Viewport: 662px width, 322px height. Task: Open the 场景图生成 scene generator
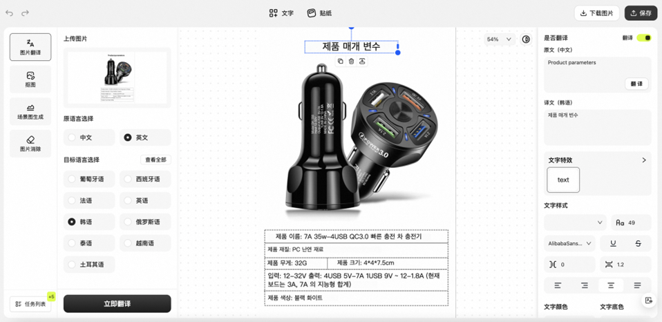coord(30,111)
